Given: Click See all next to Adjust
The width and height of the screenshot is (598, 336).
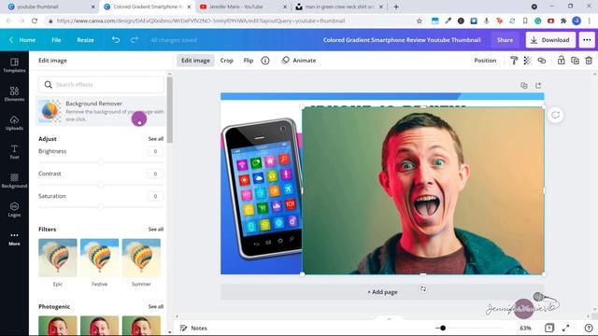Looking at the screenshot, I should (156, 139).
